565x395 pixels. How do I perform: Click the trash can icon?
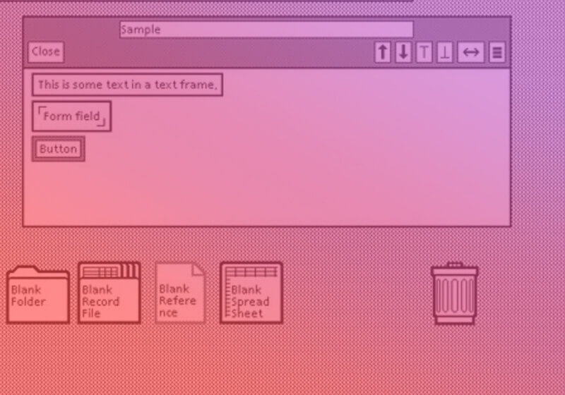point(454,293)
